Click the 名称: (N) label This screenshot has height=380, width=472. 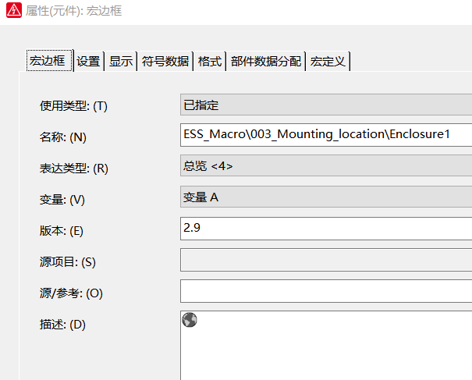pyautogui.click(x=63, y=137)
